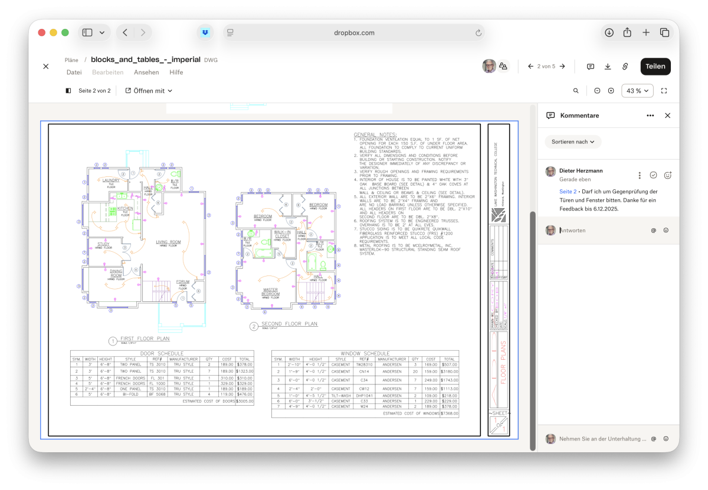
Task: Add emoji in bottom comment field
Action: (x=666, y=439)
